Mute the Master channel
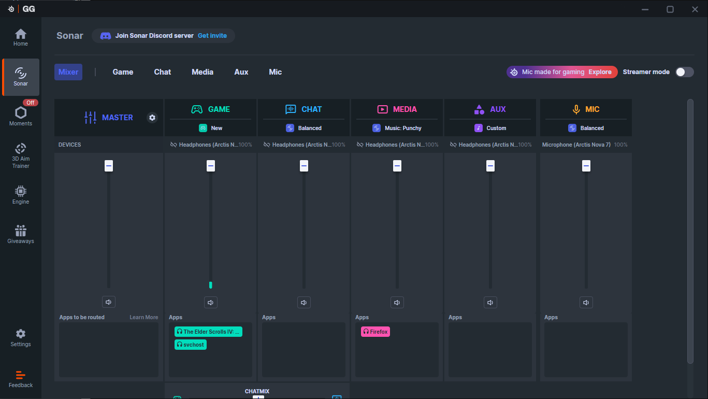This screenshot has width=708, height=399. tap(109, 302)
